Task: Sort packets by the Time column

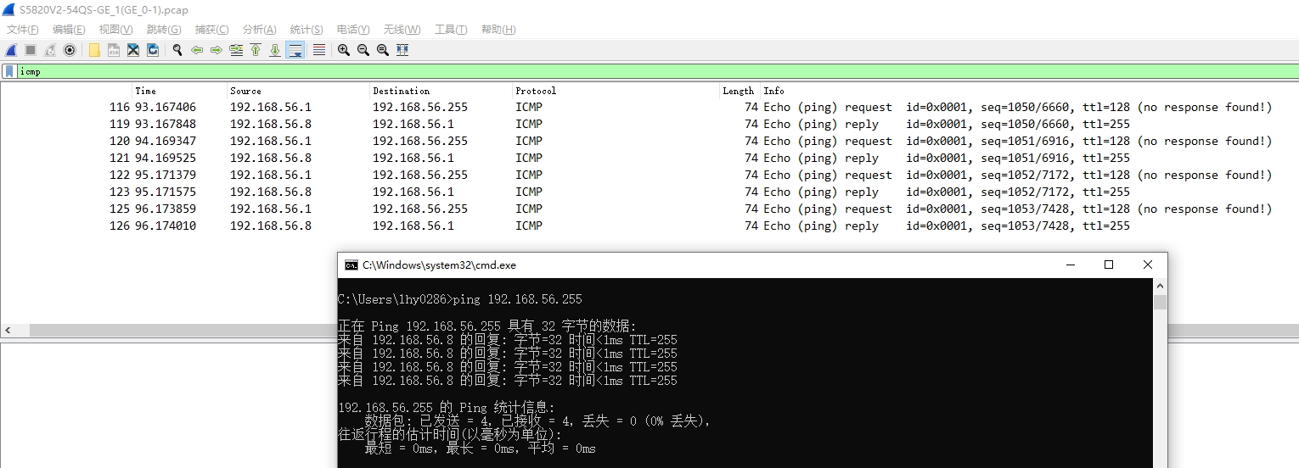Action: point(179,91)
